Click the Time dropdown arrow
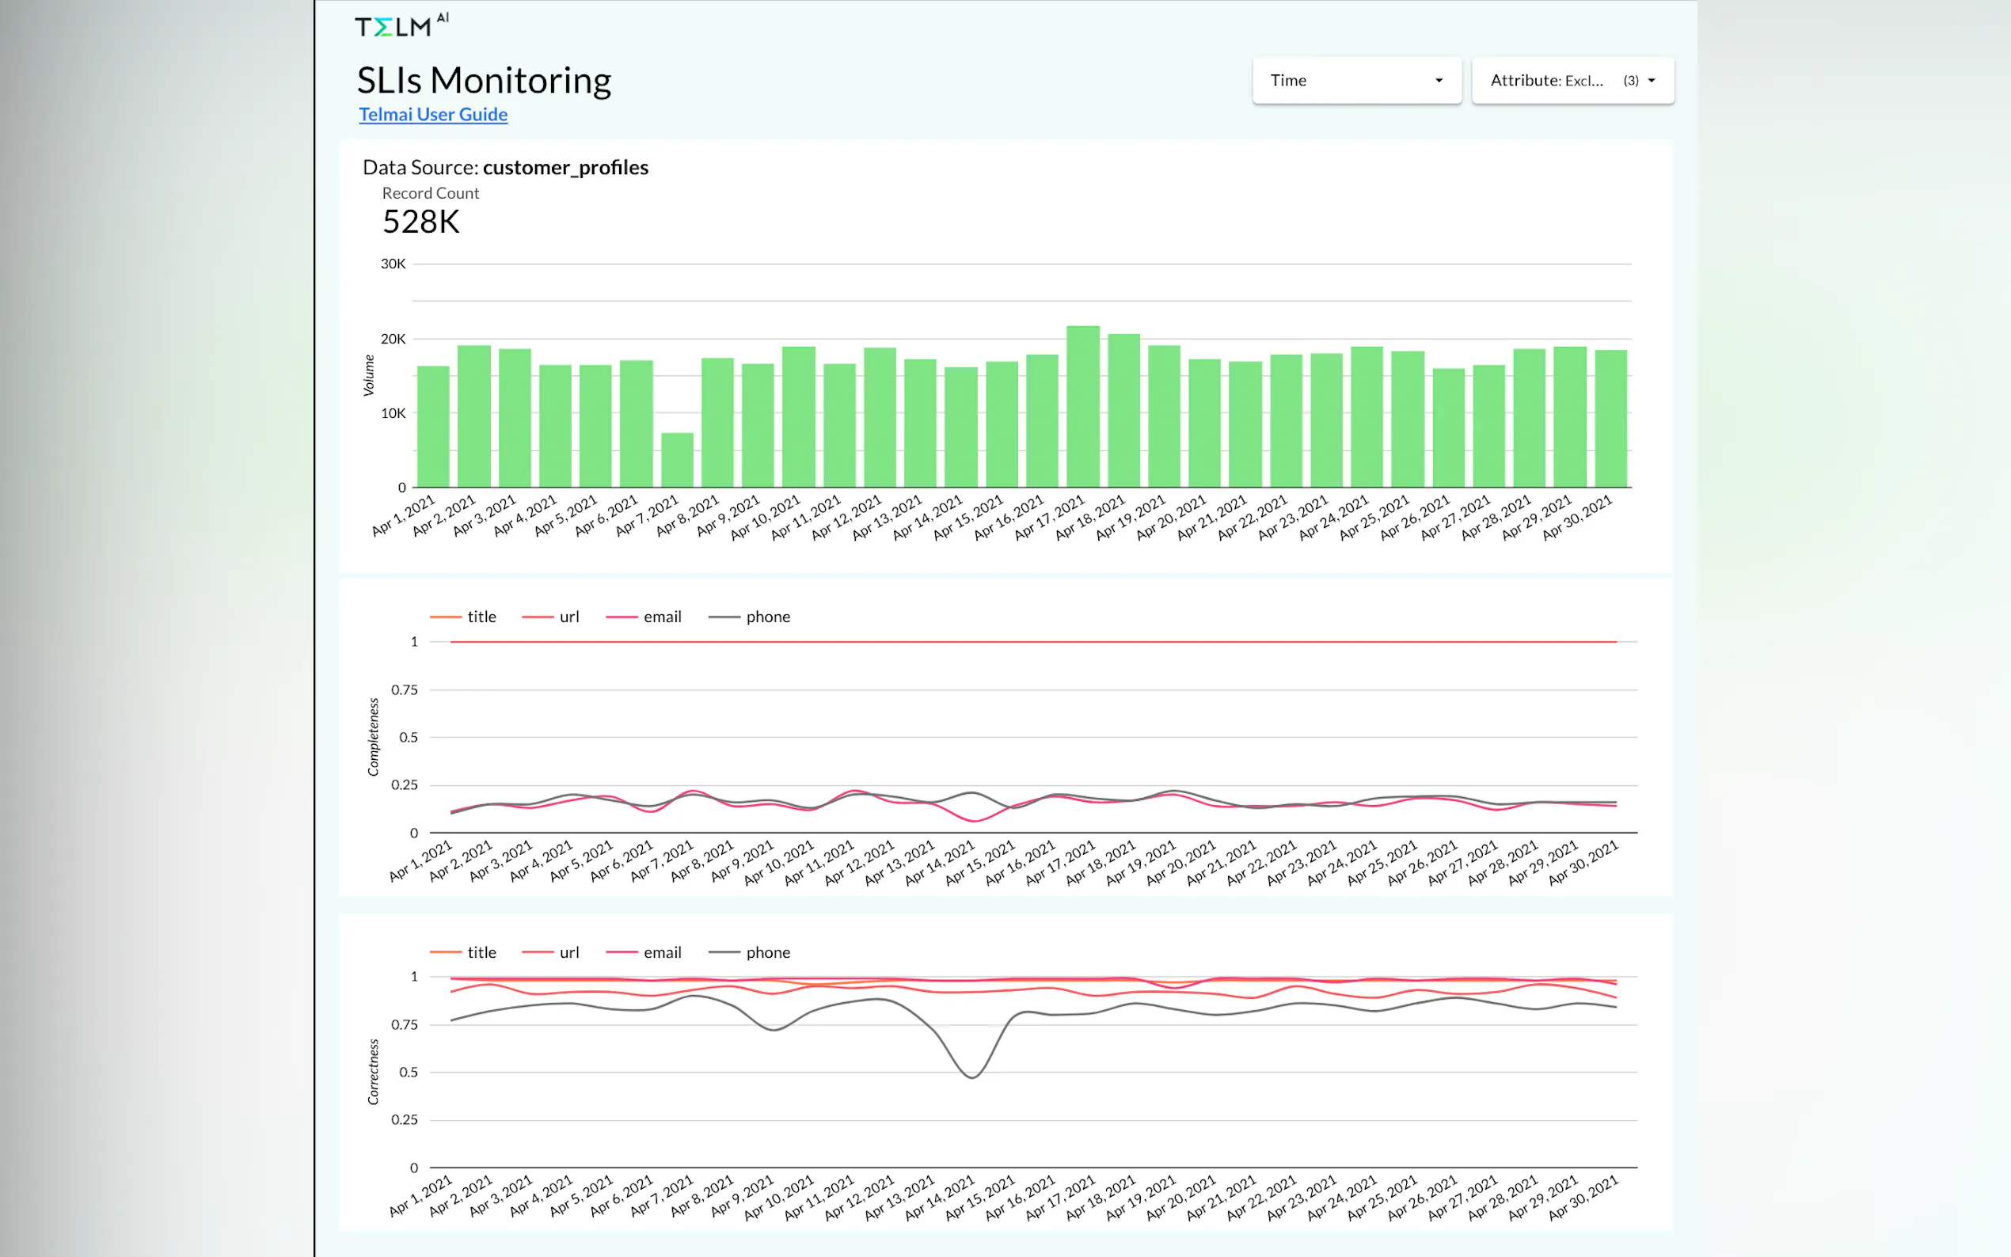This screenshot has height=1257, width=2011. coord(1439,81)
